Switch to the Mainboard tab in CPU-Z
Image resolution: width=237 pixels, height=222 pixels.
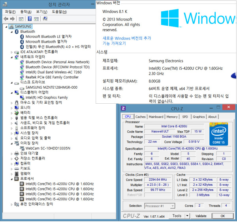156,117
